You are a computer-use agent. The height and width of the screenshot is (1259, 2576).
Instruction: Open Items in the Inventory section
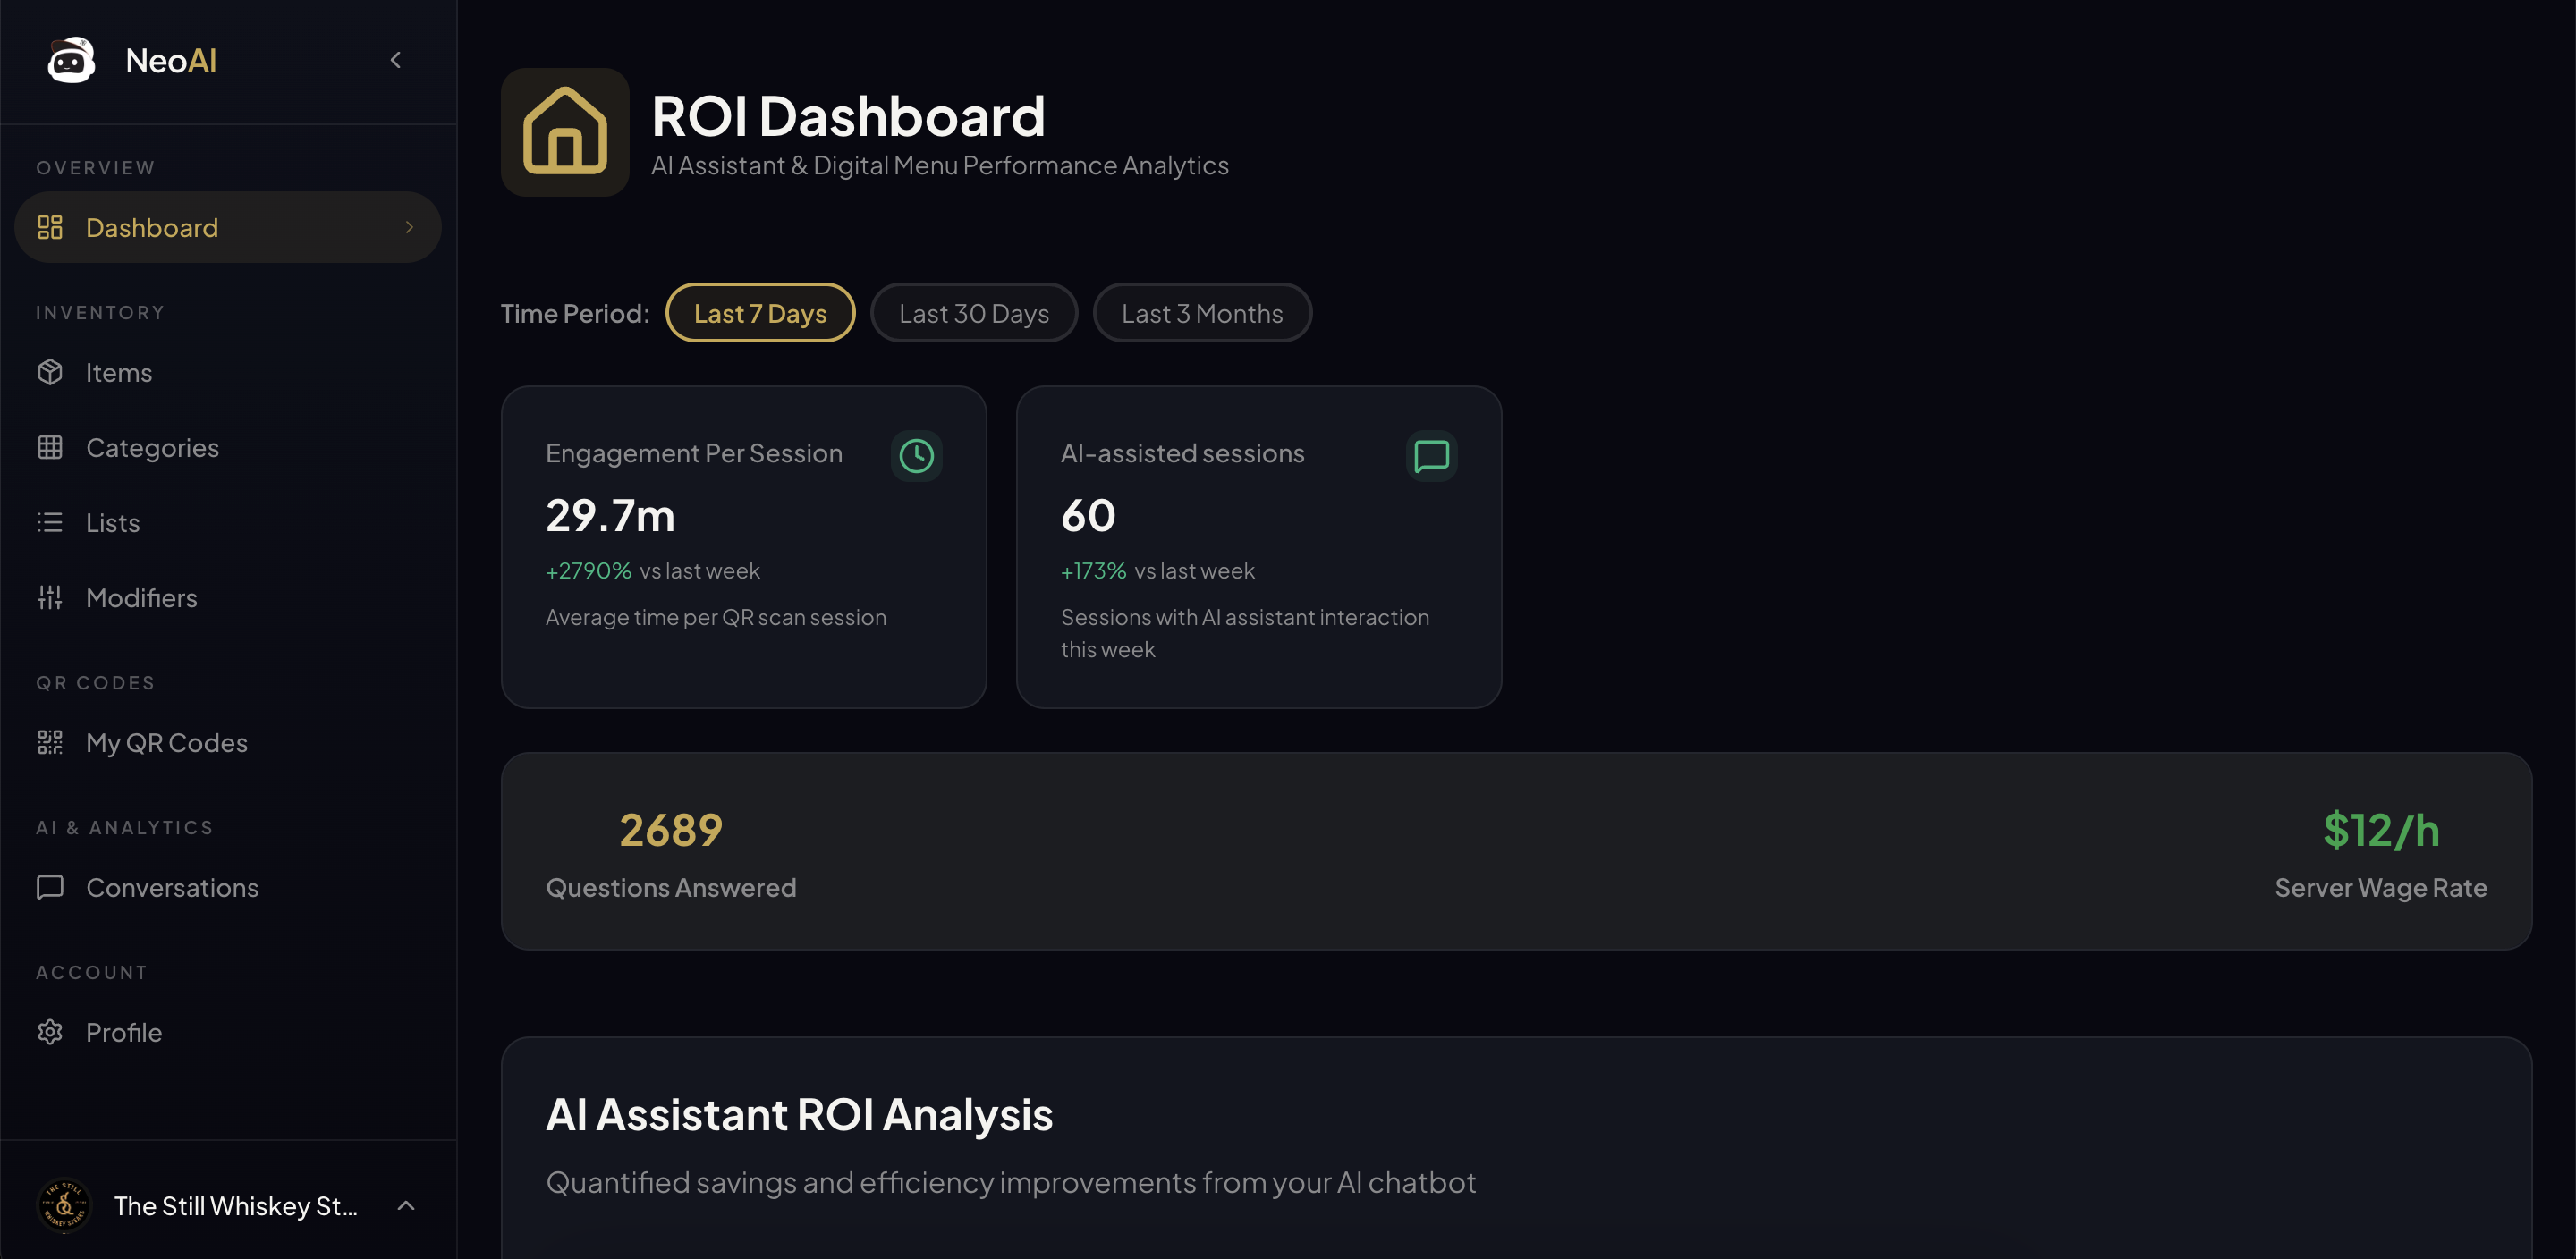[x=228, y=372]
